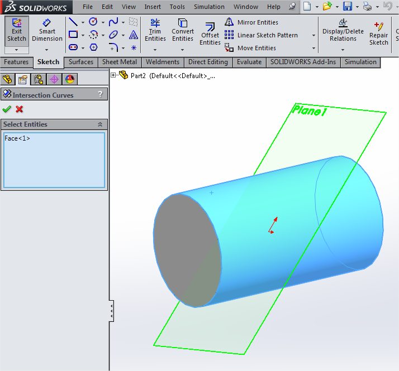
Task: Open Intersection Curves help question mark
Action: click(x=100, y=95)
